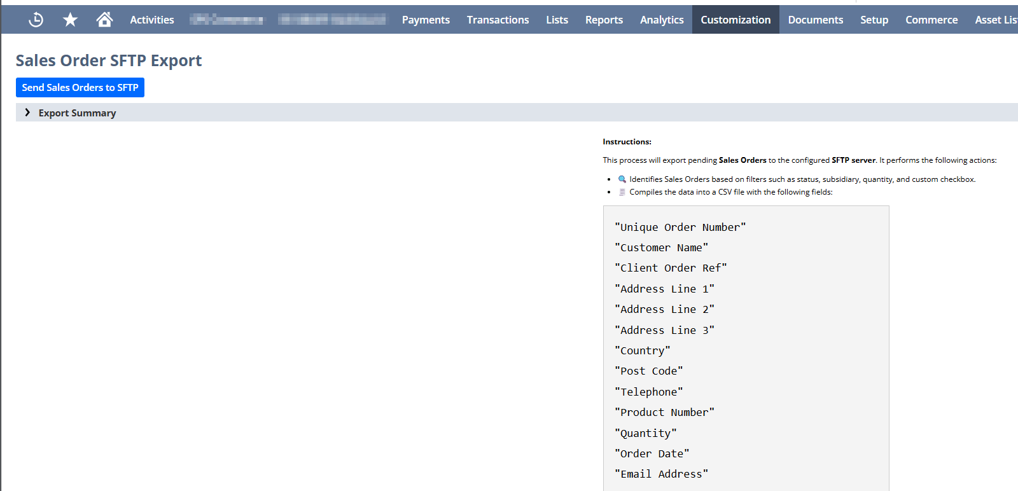The width and height of the screenshot is (1018, 491).
Task: Open the Asset Lists menu
Action: click(996, 20)
